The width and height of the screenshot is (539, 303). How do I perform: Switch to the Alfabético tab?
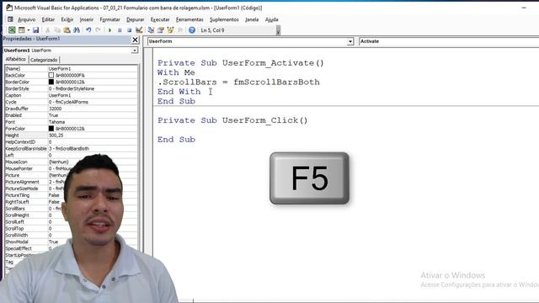tap(15, 60)
